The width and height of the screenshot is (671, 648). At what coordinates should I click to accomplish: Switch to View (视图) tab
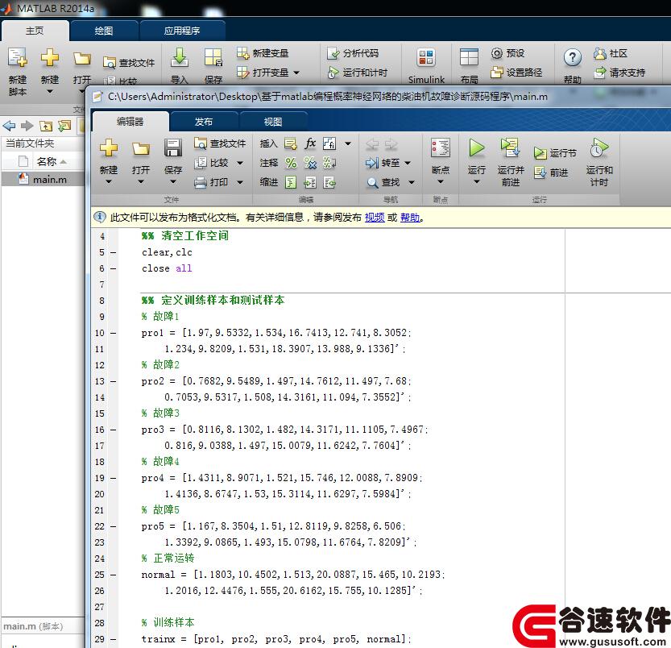coord(273,122)
